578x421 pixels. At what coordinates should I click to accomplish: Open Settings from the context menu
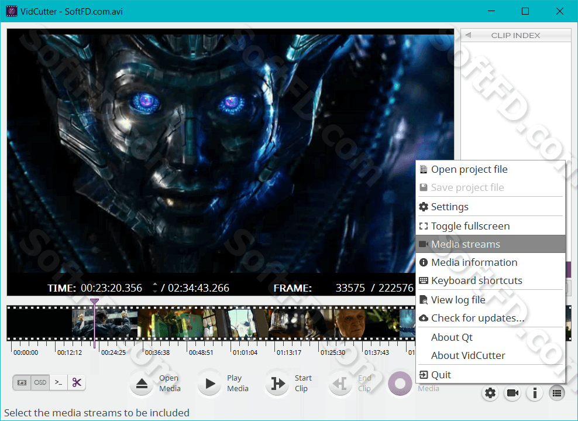(x=490, y=207)
